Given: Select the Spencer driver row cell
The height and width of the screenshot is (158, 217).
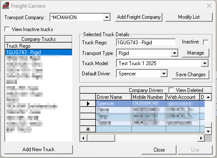Looking at the screenshot, I should click(x=114, y=103).
